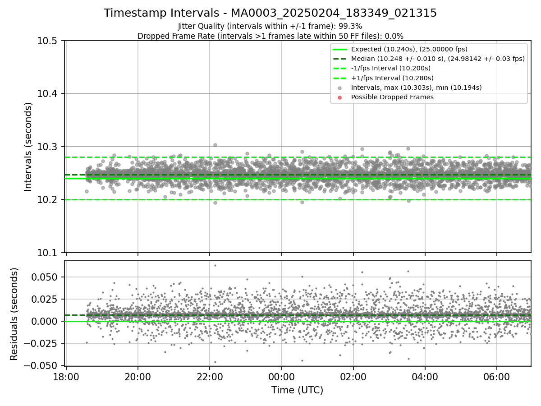
Task: Click the dark green dashed sample for 'Median'
Action: tap(339, 59)
